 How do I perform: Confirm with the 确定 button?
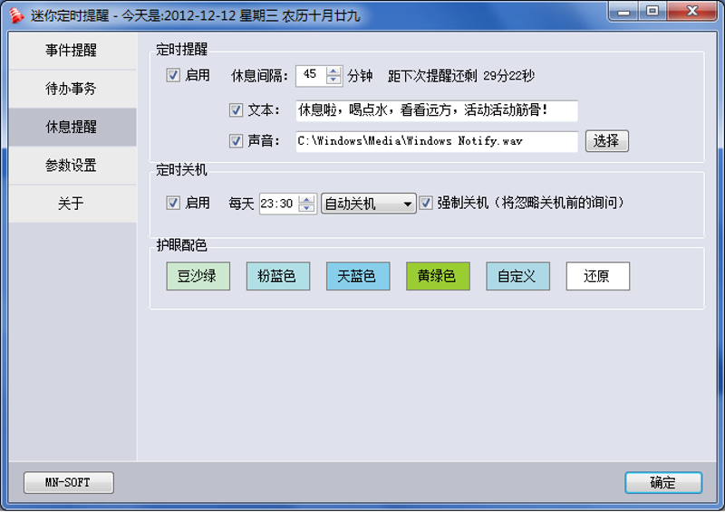point(663,482)
